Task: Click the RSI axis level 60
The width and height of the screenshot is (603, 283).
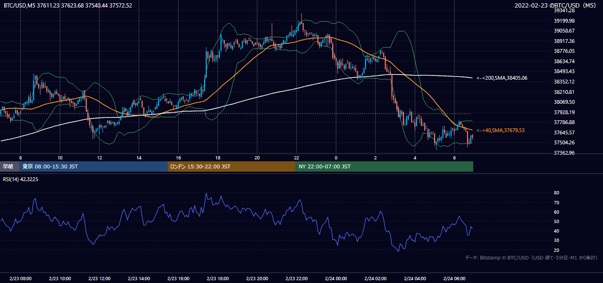Action: [556, 212]
